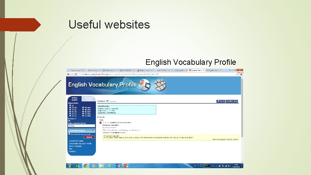Open Google Chrome from the taskbar
Viewport: 311px width, 175px height.
(86, 166)
